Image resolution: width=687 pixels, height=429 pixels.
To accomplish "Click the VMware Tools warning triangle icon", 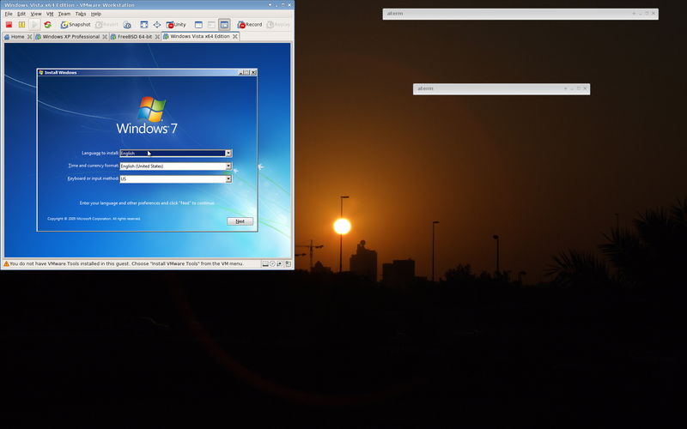I will click(6, 264).
